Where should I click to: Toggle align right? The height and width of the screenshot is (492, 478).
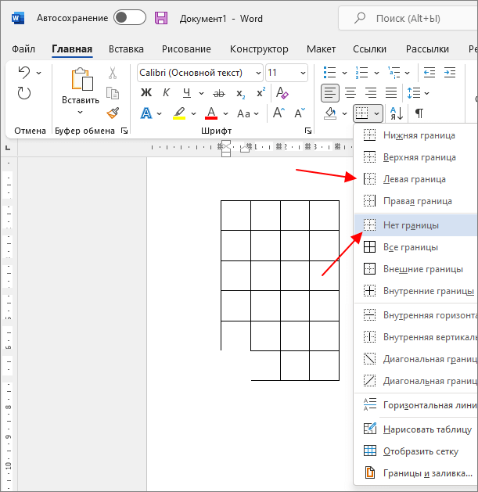coord(371,93)
